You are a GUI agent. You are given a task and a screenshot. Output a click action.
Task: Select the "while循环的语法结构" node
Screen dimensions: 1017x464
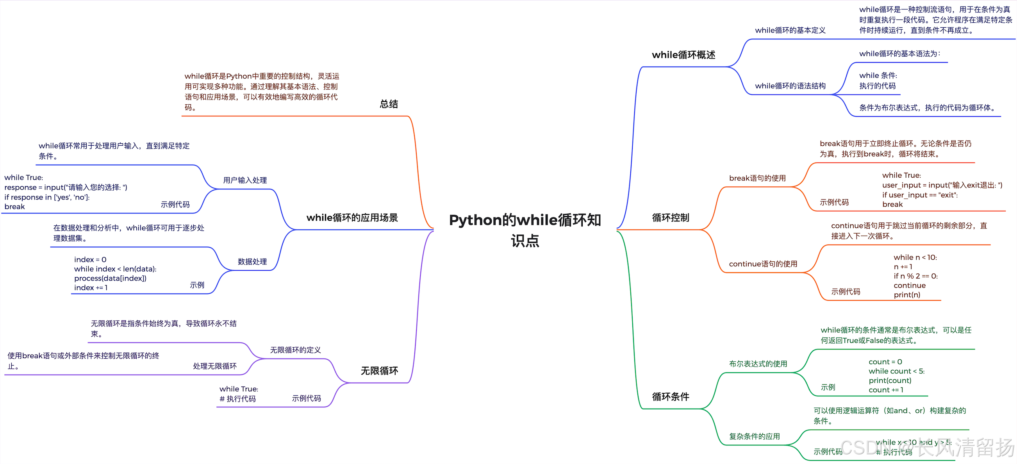pos(790,86)
